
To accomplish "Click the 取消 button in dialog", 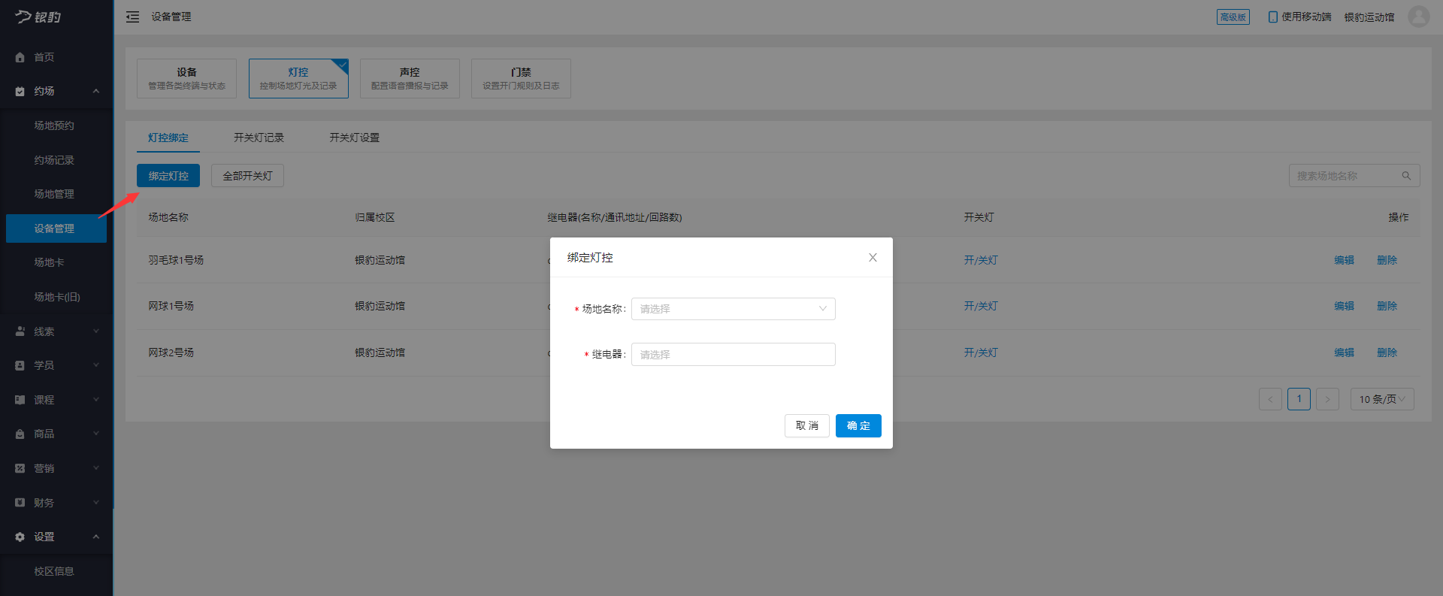I will point(806,425).
